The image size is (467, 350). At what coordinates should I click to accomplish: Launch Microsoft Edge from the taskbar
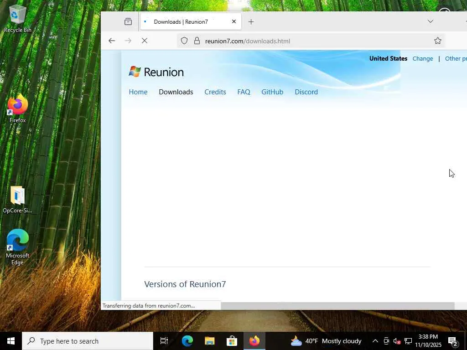point(187,341)
